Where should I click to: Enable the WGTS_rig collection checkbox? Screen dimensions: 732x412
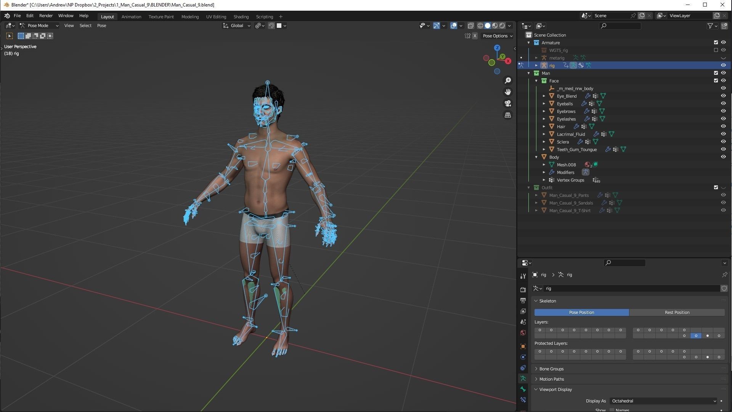pyautogui.click(x=716, y=50)
